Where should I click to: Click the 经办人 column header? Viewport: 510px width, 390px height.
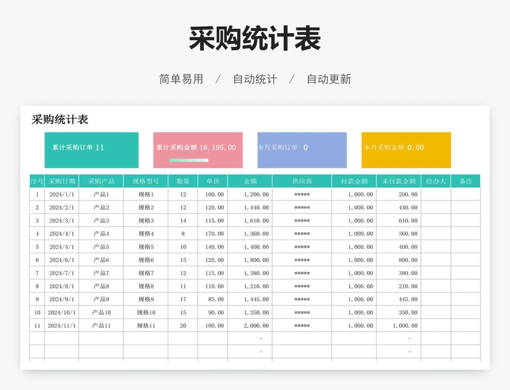point(436,181)
